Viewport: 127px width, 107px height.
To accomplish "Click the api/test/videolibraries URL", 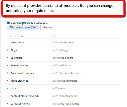I will coord(65,81).
